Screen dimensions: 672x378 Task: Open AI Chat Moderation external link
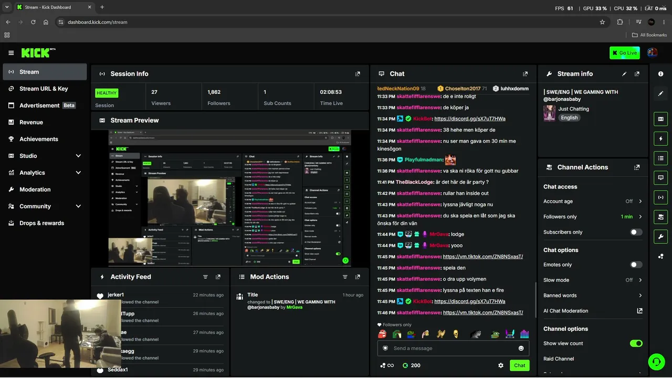pos(639,311)
